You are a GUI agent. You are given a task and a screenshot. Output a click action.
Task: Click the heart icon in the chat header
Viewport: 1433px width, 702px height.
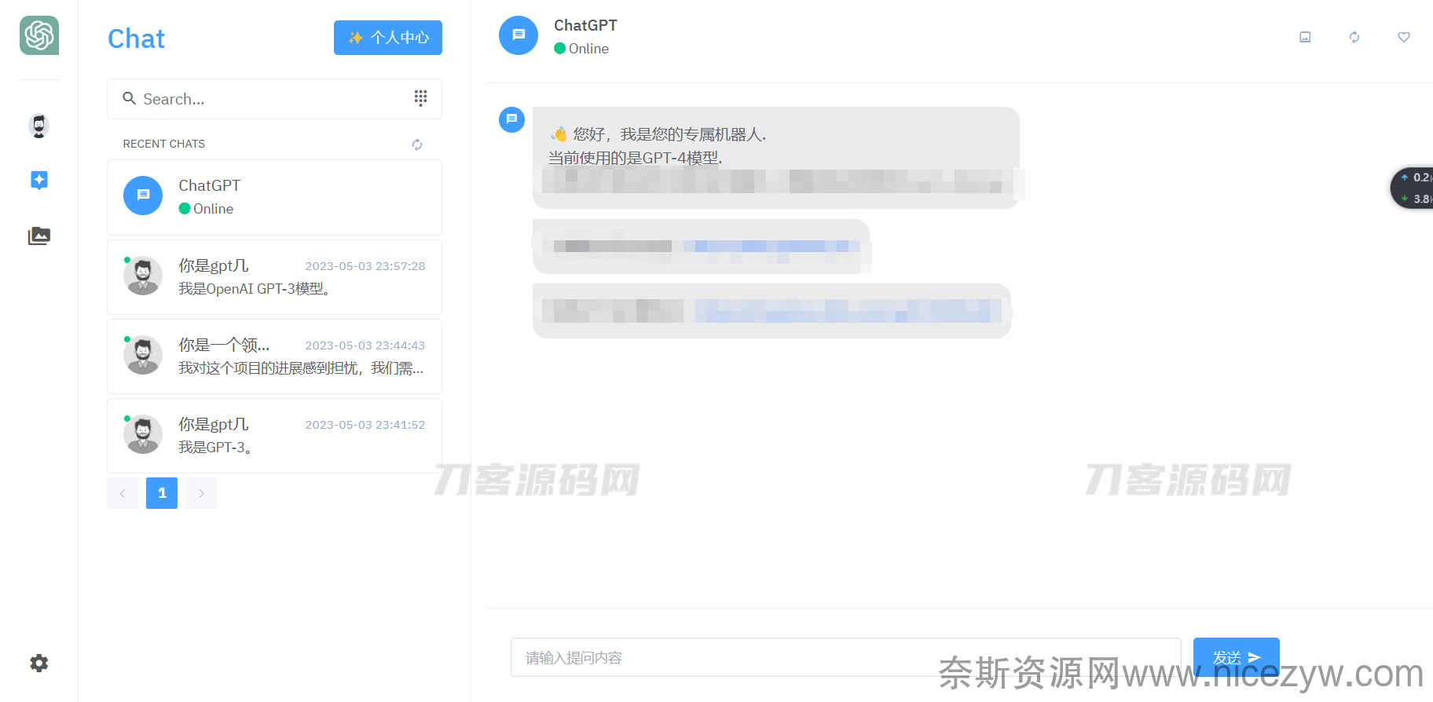click(1404, 37)
